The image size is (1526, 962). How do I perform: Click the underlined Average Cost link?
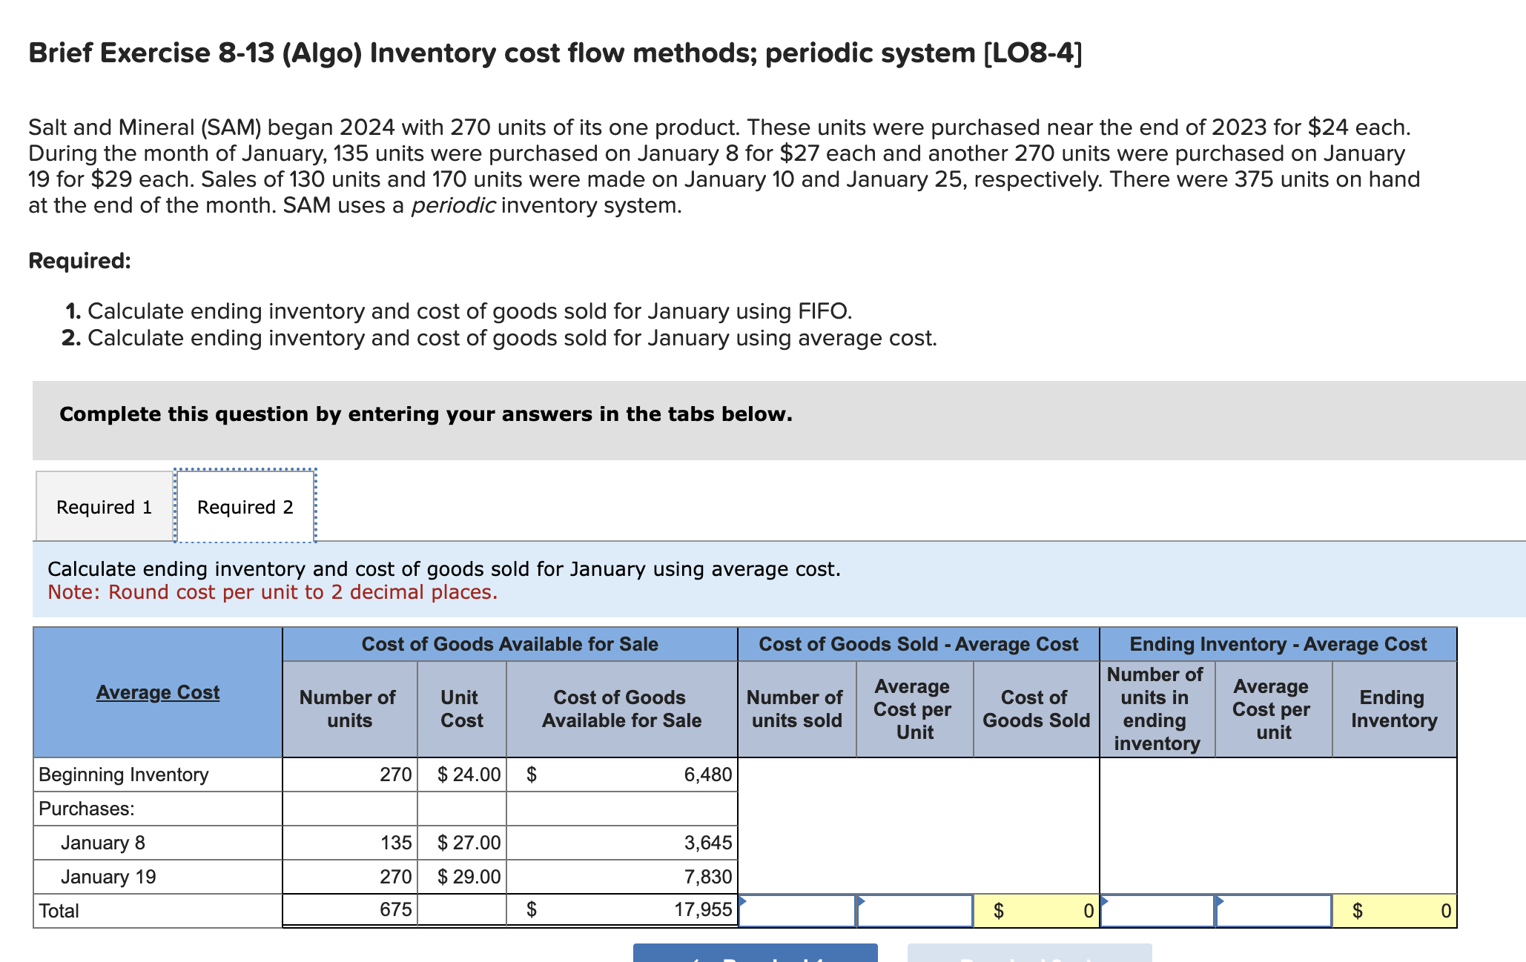[157, 693]
